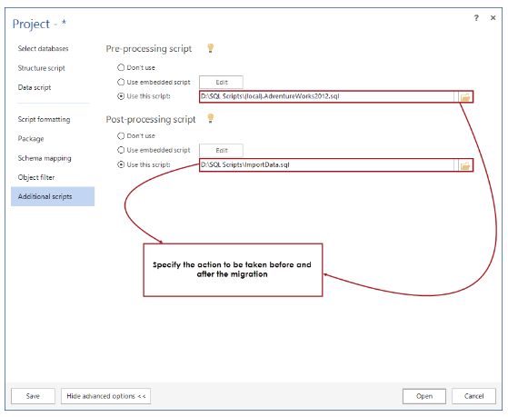Select Use this script for Pre-processing
508x417 pixels.
tap(121, 96)
